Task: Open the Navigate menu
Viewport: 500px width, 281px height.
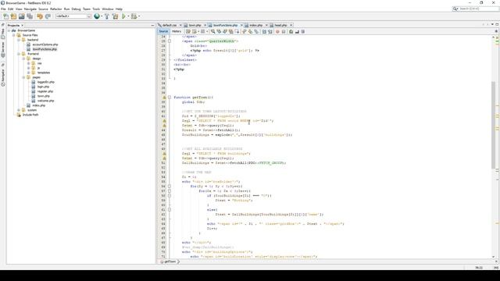Action: (x=30, y=9)
